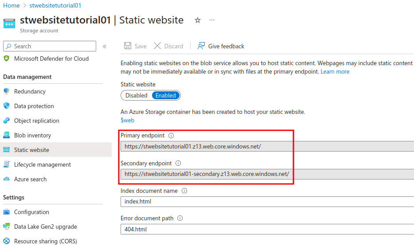Click the Azure search cloud icon
The width and height of the screenshot is (414, 246).
6,179
